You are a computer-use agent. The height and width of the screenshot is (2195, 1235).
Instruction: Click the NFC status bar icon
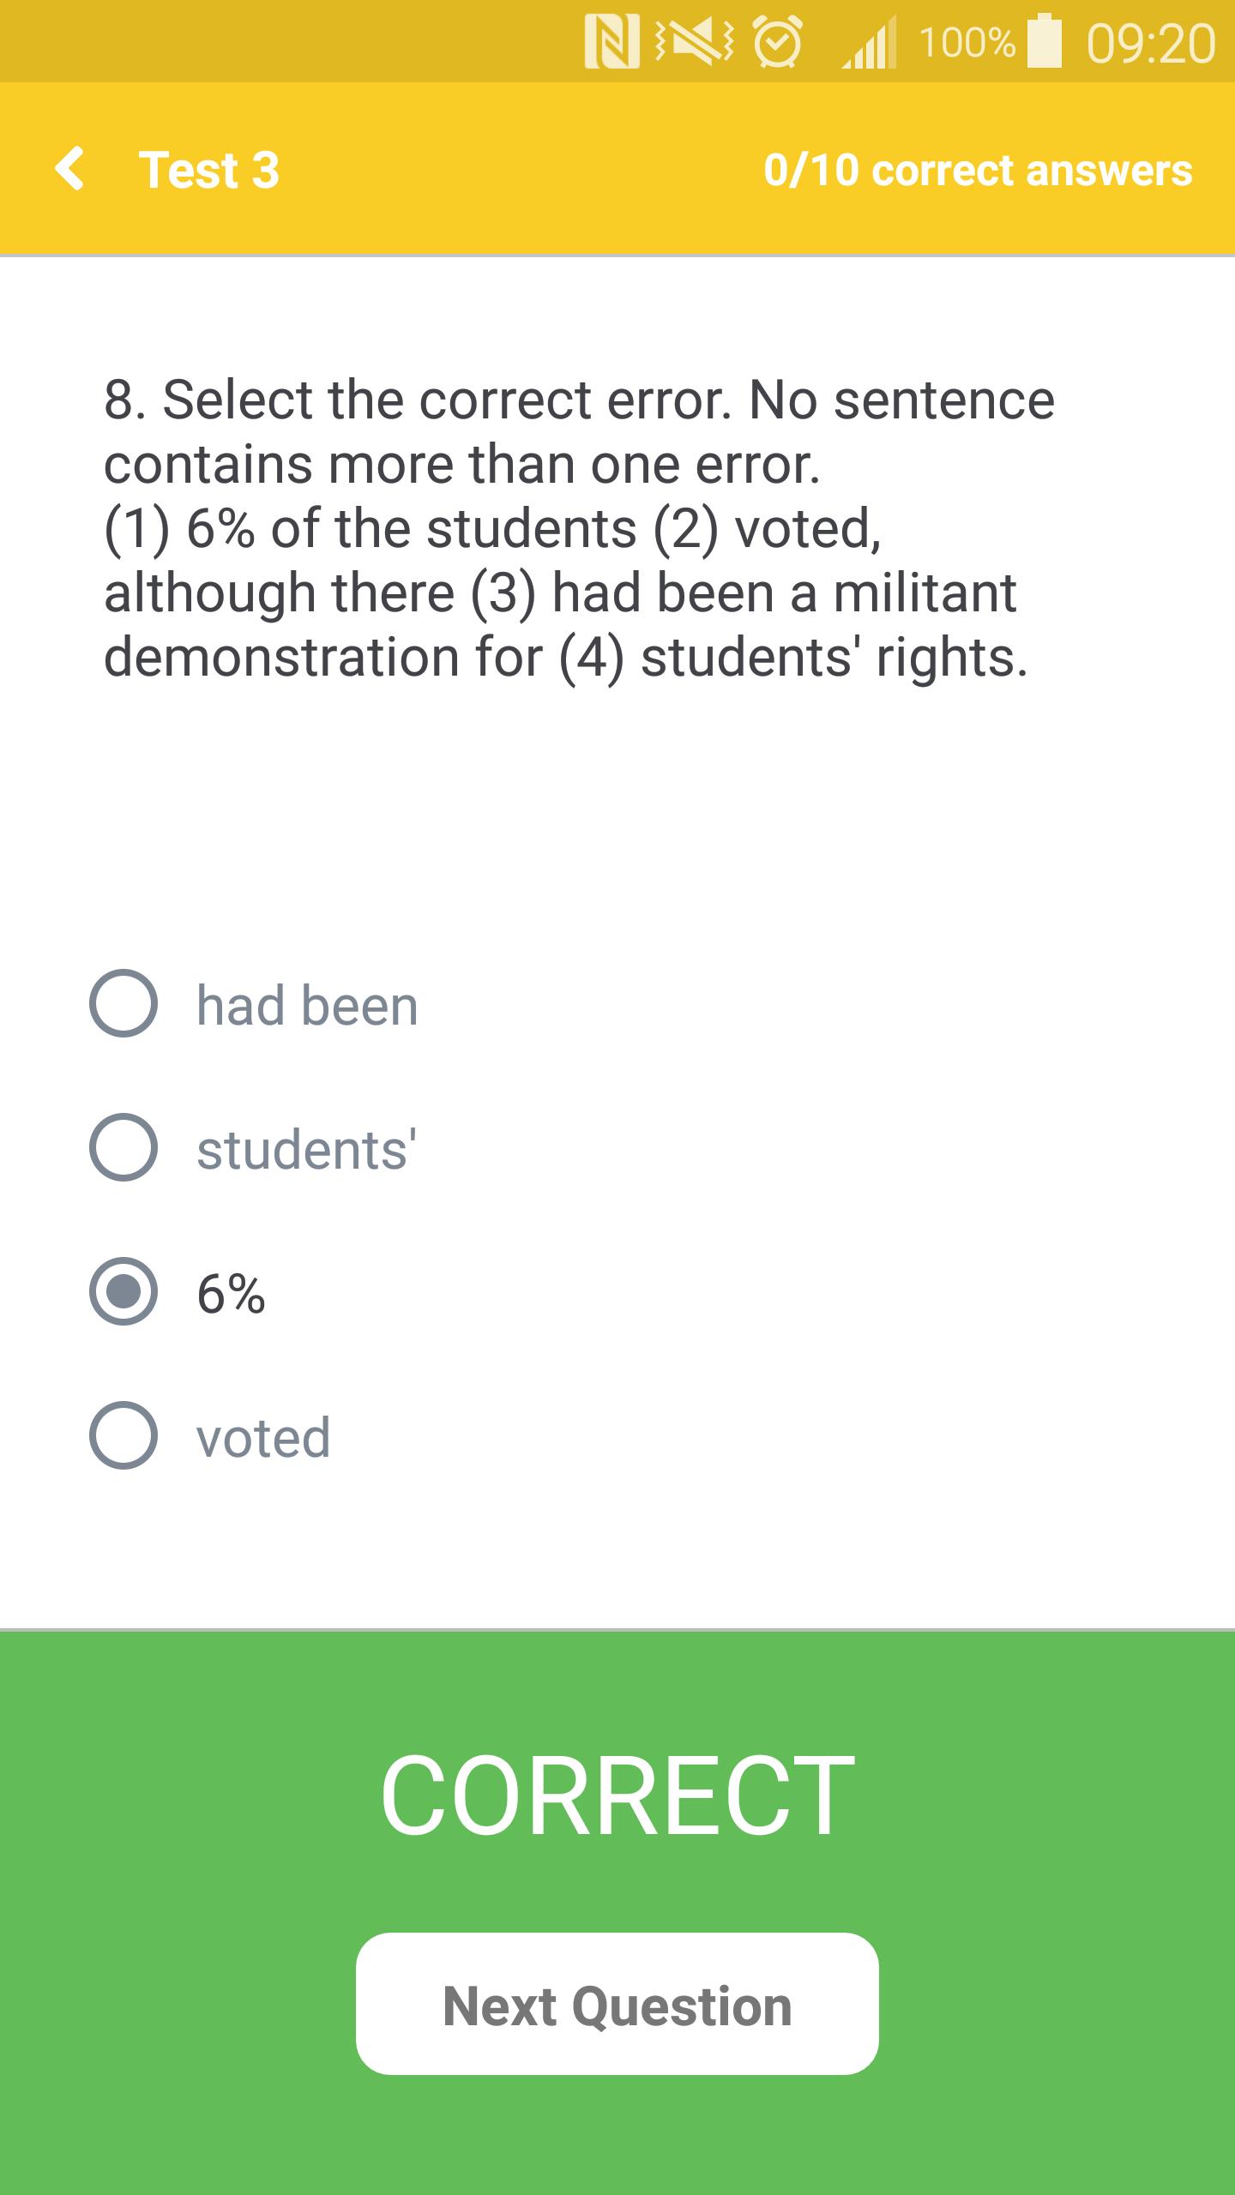click(x=611, y=42)
